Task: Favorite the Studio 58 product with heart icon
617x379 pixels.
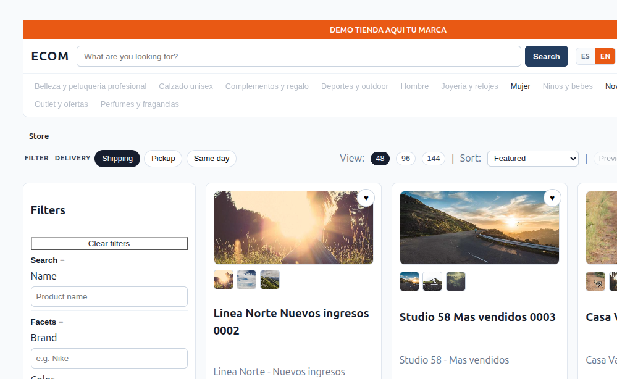Action: [552, 198]
